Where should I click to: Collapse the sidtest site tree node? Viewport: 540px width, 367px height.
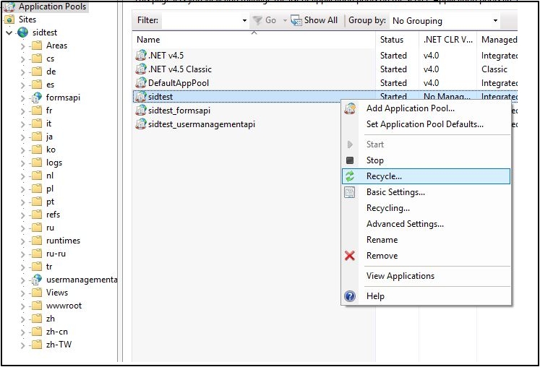pyautogui.click(x=9, y=33)
